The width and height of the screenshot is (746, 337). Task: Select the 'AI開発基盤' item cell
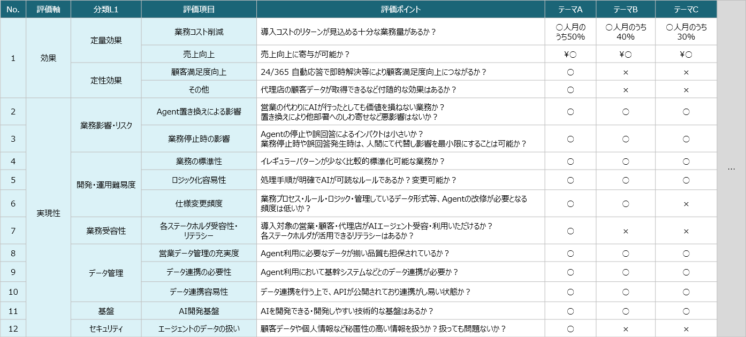[x=199, y=311]
